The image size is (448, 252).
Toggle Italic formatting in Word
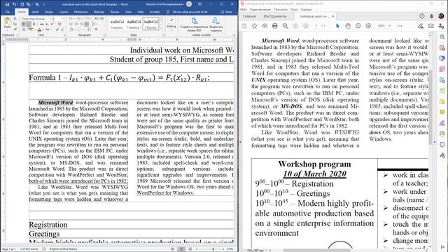(x=29, y=24)
